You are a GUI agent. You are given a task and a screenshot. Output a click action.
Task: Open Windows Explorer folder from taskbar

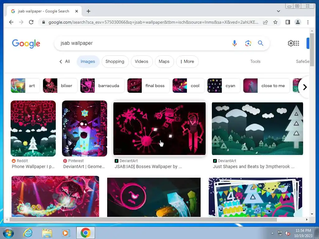click(x=47, y=233)
